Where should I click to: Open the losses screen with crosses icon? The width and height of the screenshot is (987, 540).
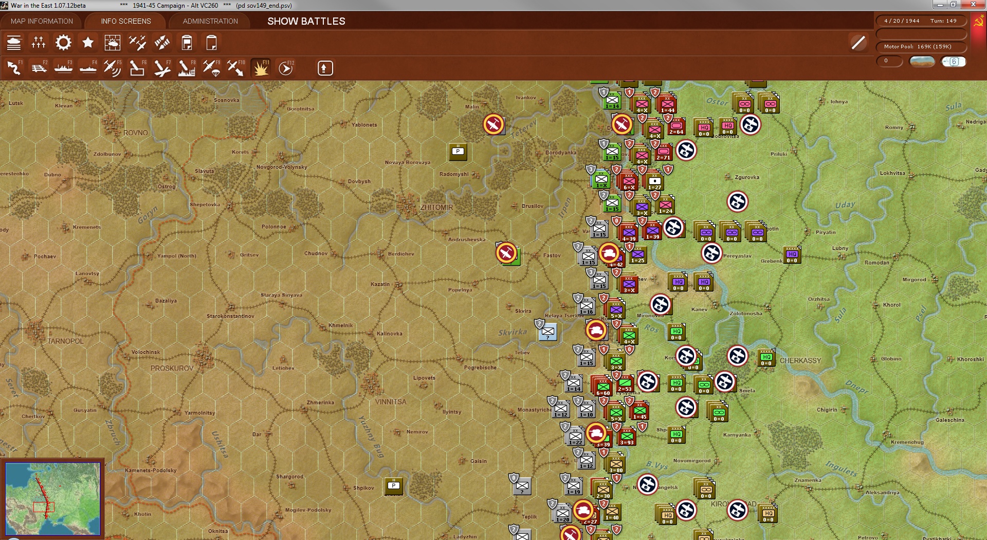click(x=39, y=43)
